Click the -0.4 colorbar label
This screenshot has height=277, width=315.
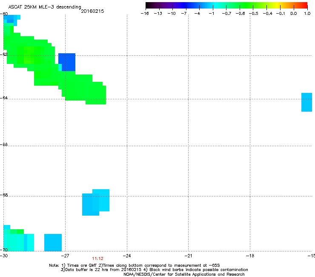click(268, 14)
